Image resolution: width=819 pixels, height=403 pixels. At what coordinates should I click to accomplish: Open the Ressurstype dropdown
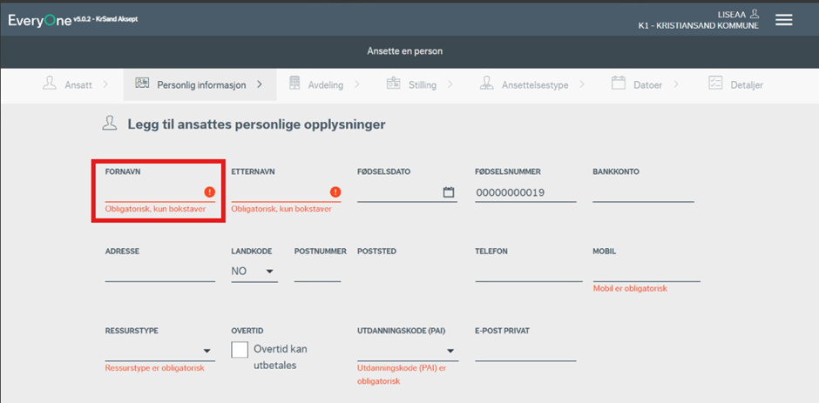pos(159,351)
